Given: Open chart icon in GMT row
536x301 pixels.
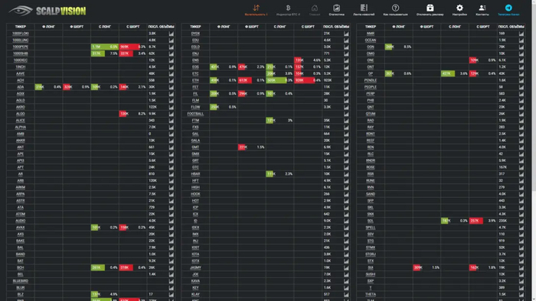Looking at the screenshot, I should [346, 147].
